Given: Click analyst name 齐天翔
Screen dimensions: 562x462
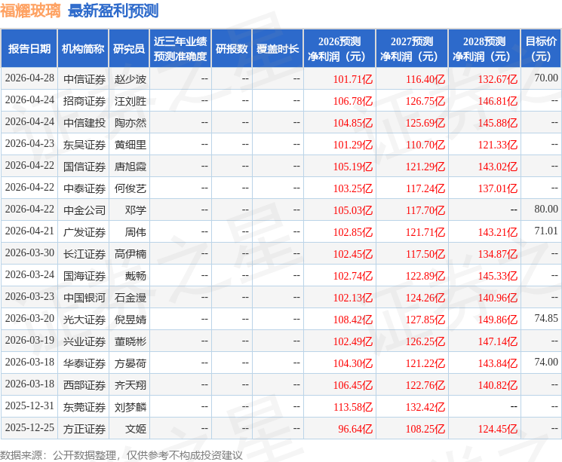Looking at the screenshot, I should point(131,384).
